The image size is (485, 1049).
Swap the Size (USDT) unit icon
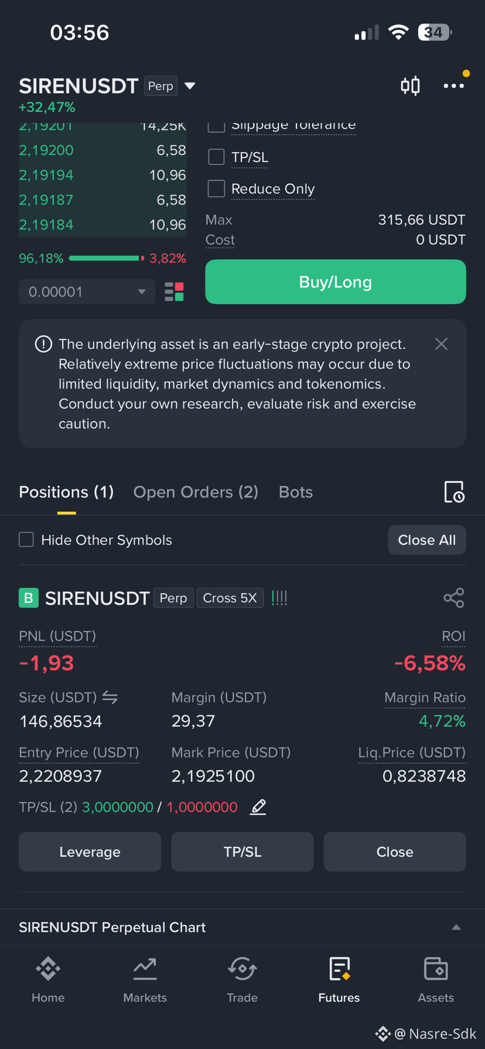pos(110,697)
